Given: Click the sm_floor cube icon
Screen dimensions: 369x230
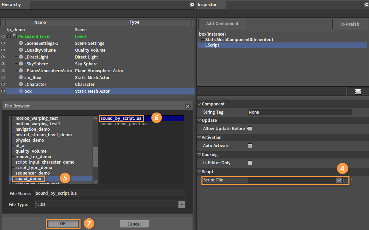Looking at the screenshot, I should click(21, 77).
